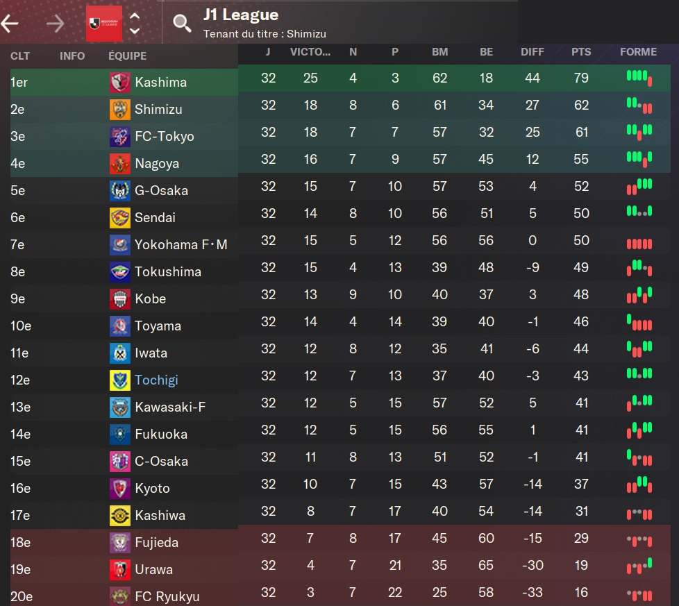This screenshot has height=606, width=679.
Task: Sort table by PTS column header
Action: (581, 52)
